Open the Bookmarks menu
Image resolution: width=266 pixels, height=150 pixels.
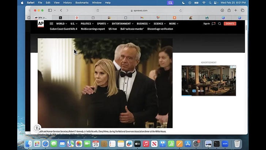click(x=82, y=3)
